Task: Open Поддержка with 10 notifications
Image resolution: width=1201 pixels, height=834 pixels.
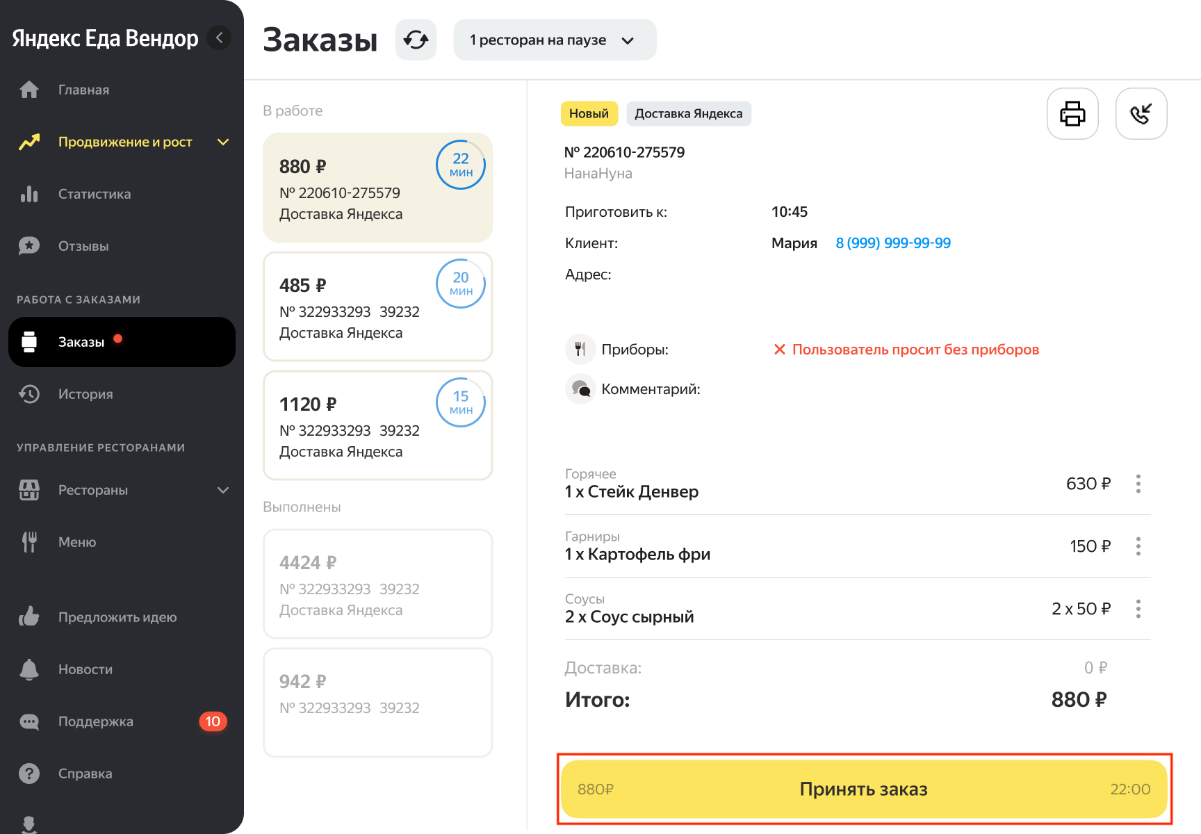Action: [x=96, y=721]
